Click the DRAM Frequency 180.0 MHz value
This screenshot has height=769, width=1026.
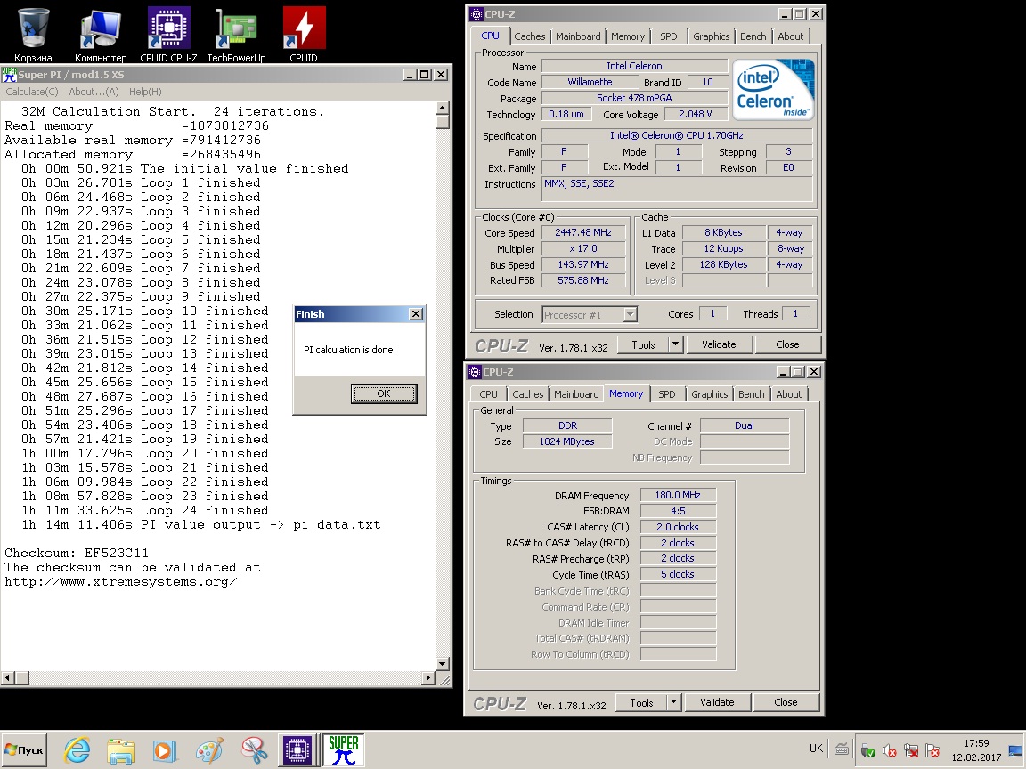[677, 495]
